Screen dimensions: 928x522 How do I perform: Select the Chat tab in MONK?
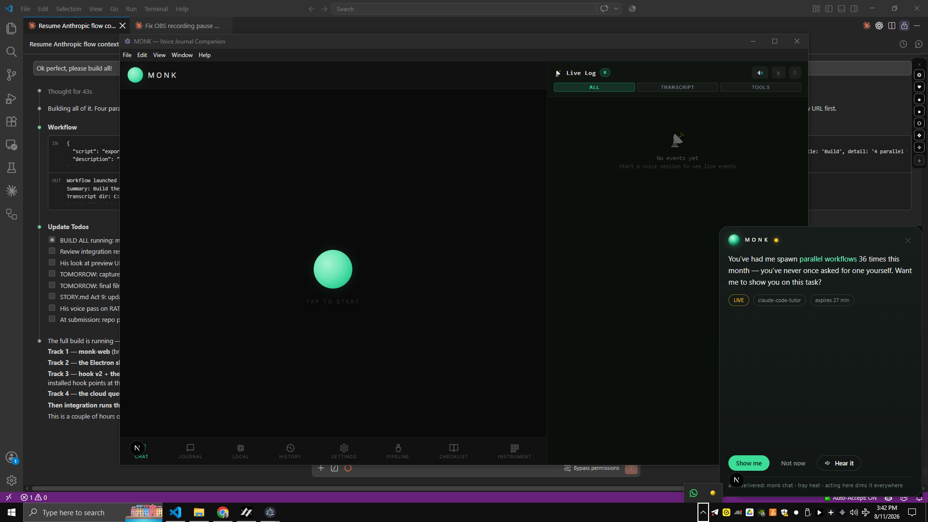point(141,451)
